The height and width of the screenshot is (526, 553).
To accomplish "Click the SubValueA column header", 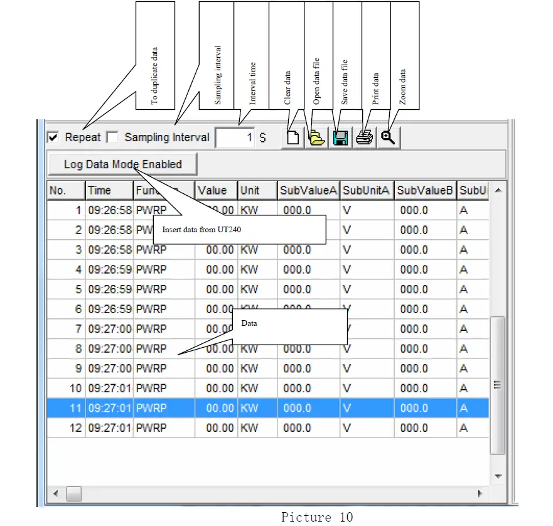I will pyautogui.click(x=309, y=191).
